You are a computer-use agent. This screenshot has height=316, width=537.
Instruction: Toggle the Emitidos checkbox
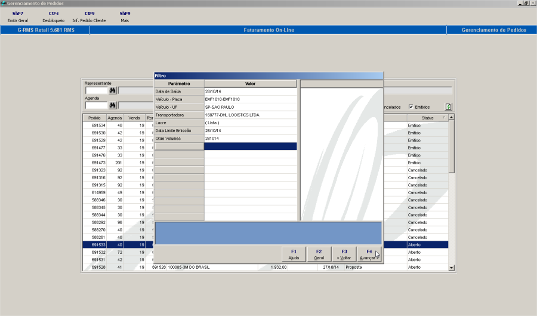411,107
